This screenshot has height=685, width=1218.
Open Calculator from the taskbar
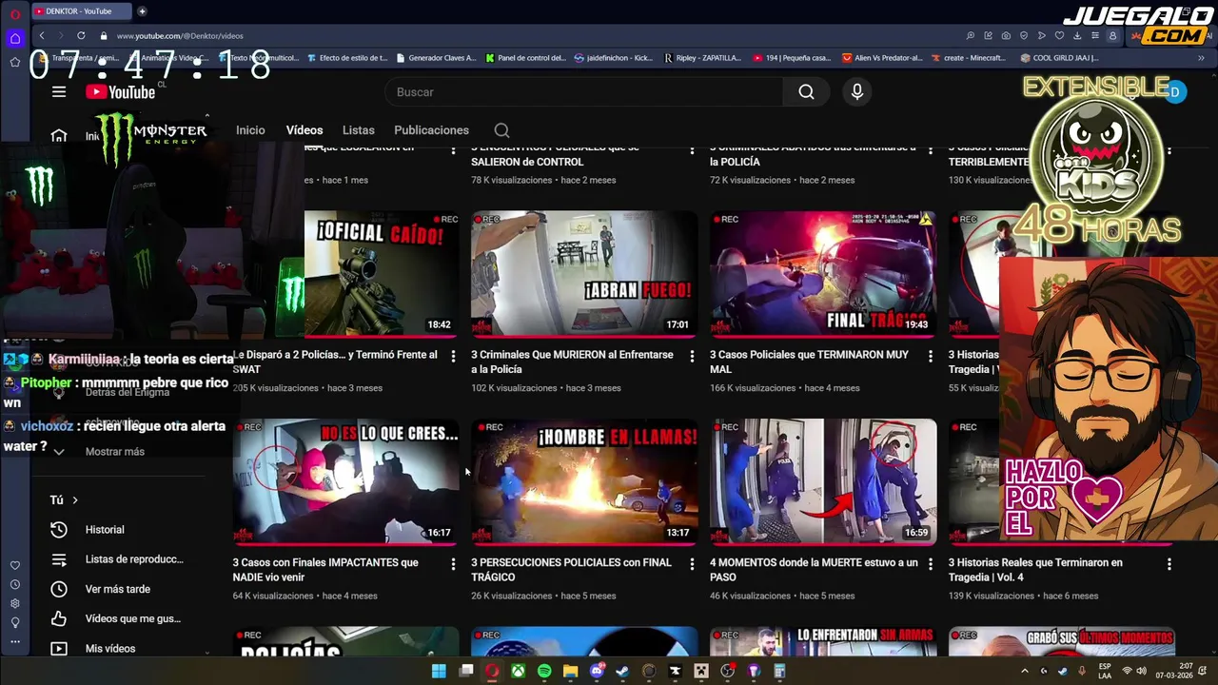click(x=779, y=671)
